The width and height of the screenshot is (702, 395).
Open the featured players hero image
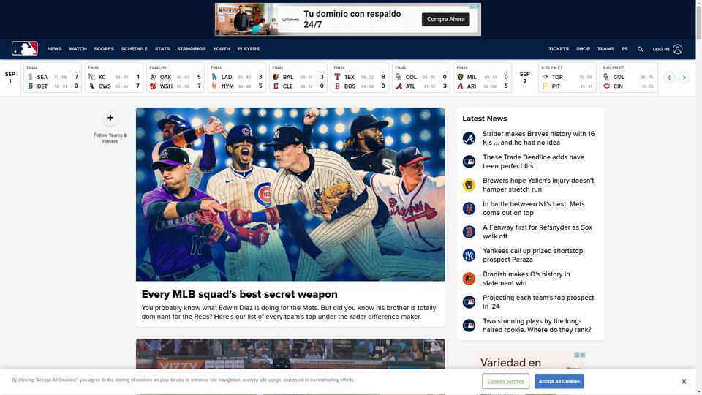pos(290,194)
